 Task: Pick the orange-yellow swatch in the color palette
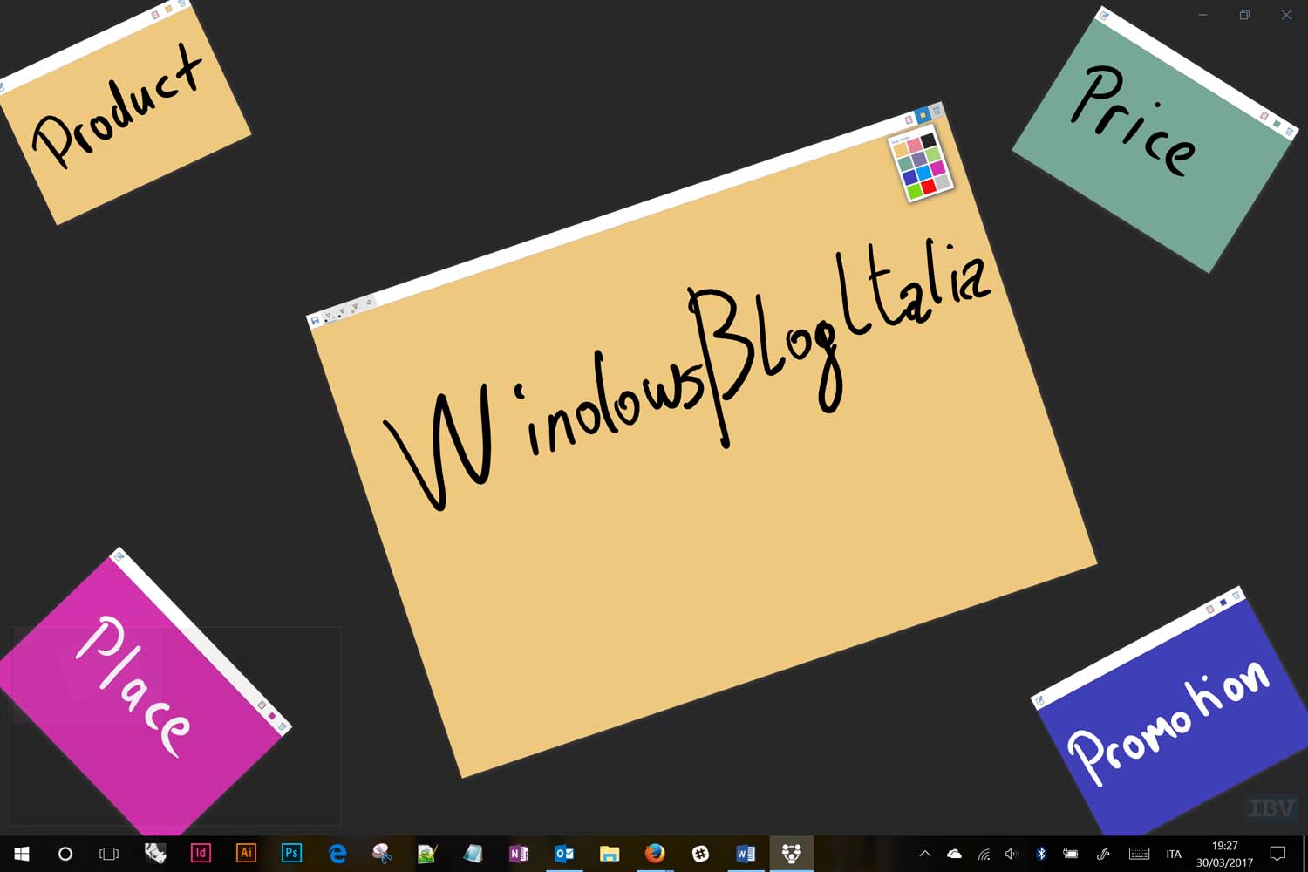click(x=901, y=150)
